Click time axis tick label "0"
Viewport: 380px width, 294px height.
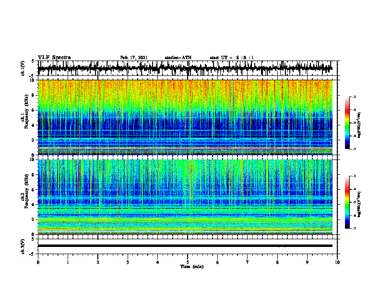pyautogui.click(x=38, y=262)
